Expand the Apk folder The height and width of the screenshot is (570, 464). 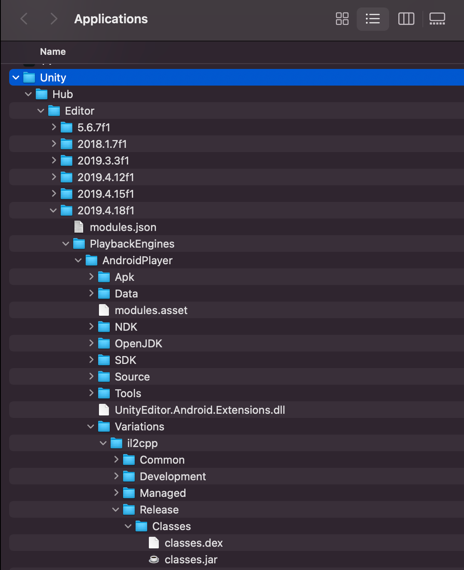[x=91, y=277]
